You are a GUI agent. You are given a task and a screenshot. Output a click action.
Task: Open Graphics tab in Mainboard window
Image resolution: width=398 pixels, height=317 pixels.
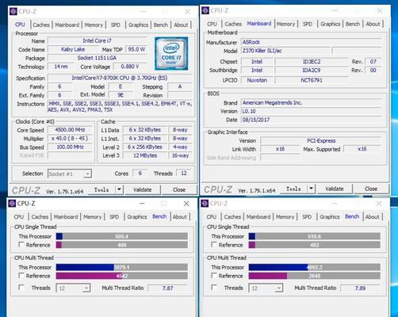tap(331, 24)
